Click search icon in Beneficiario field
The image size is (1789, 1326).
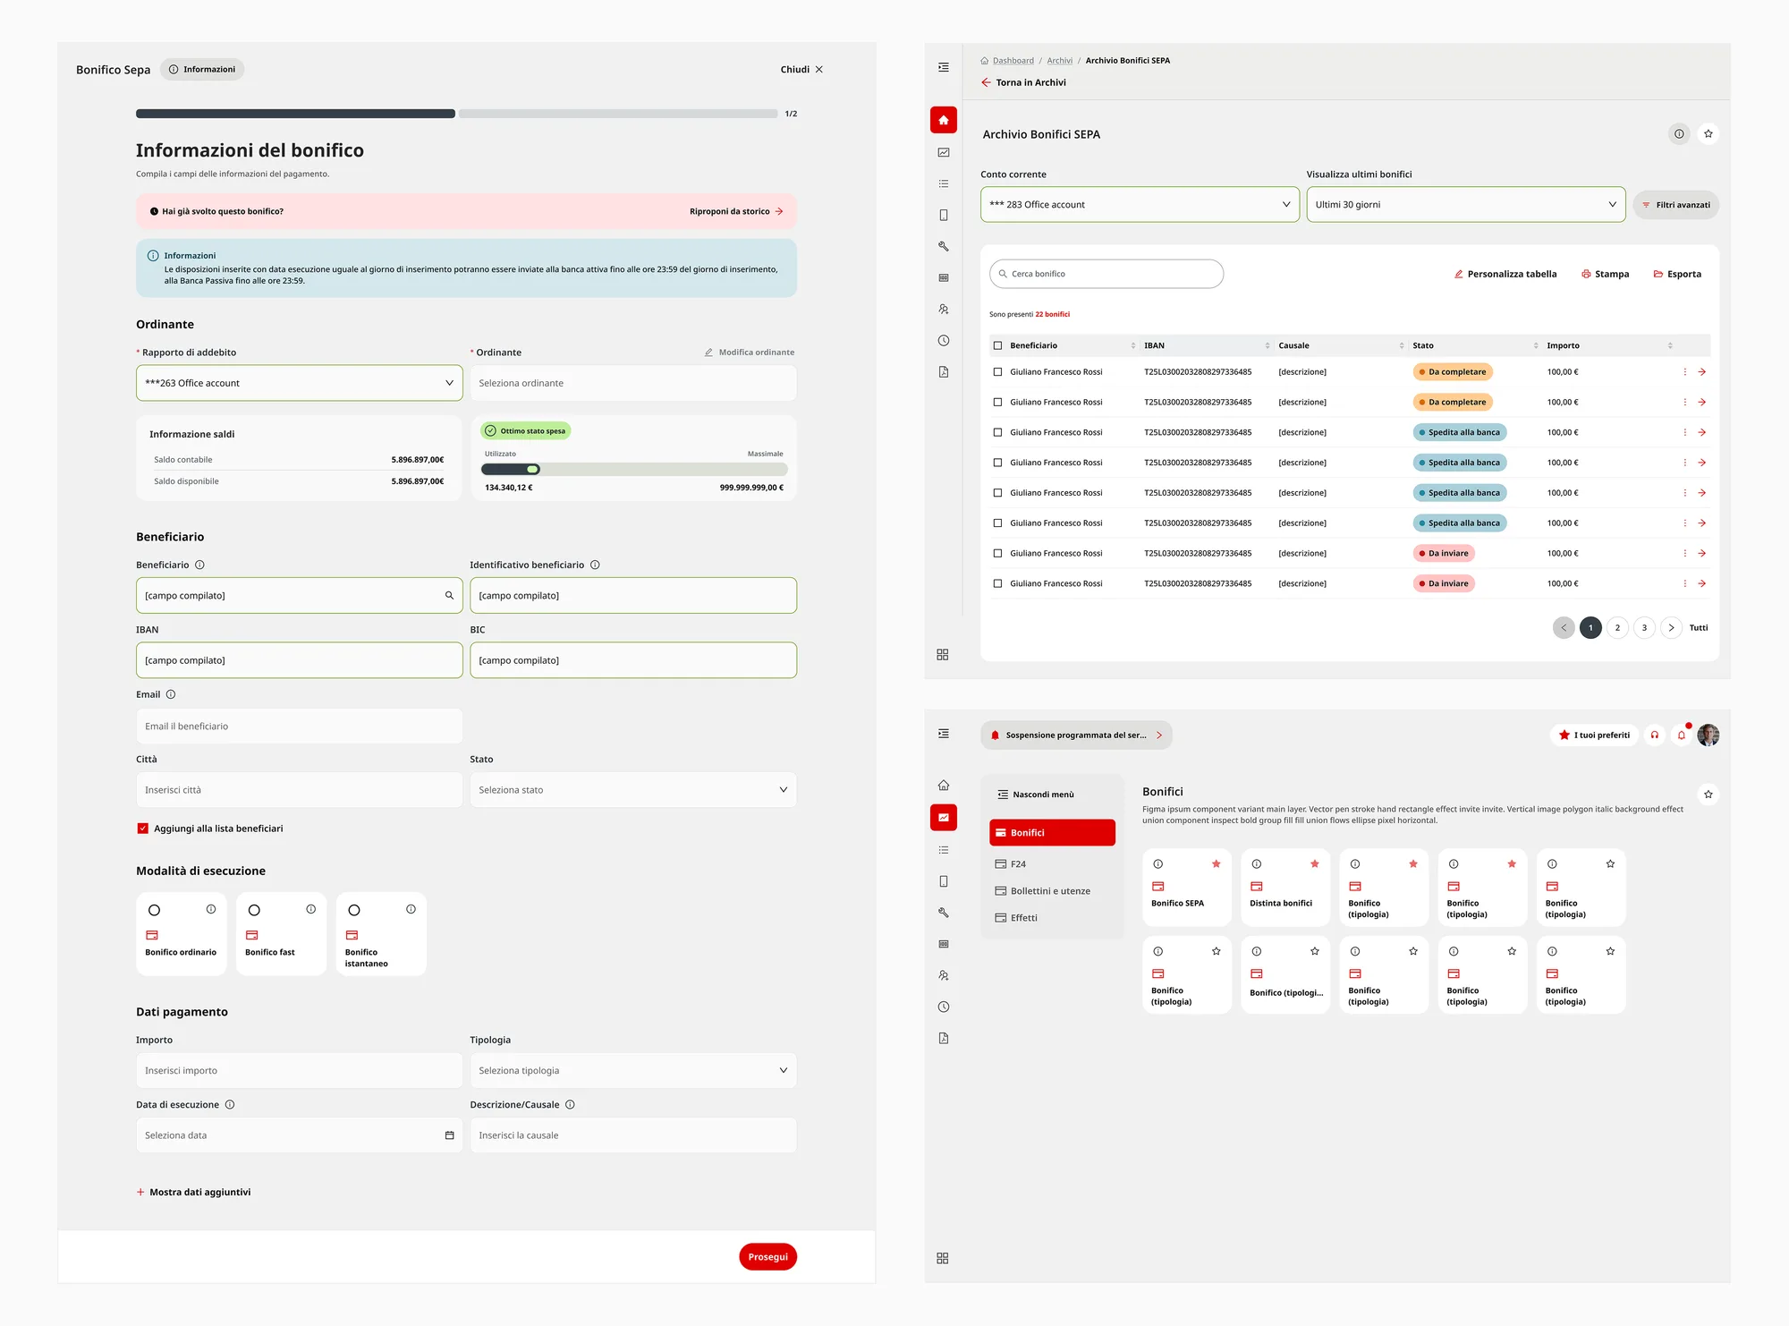(449, 595)
